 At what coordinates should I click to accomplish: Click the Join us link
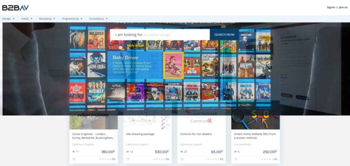coord(343,7)
